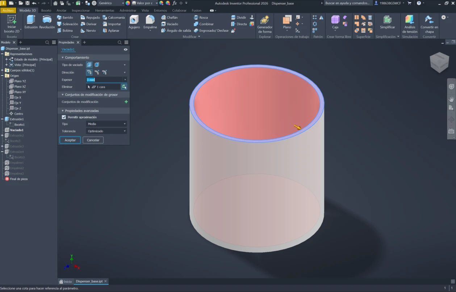
Task: Select the Plano work plane tool
Action: (x=287, y=22)
